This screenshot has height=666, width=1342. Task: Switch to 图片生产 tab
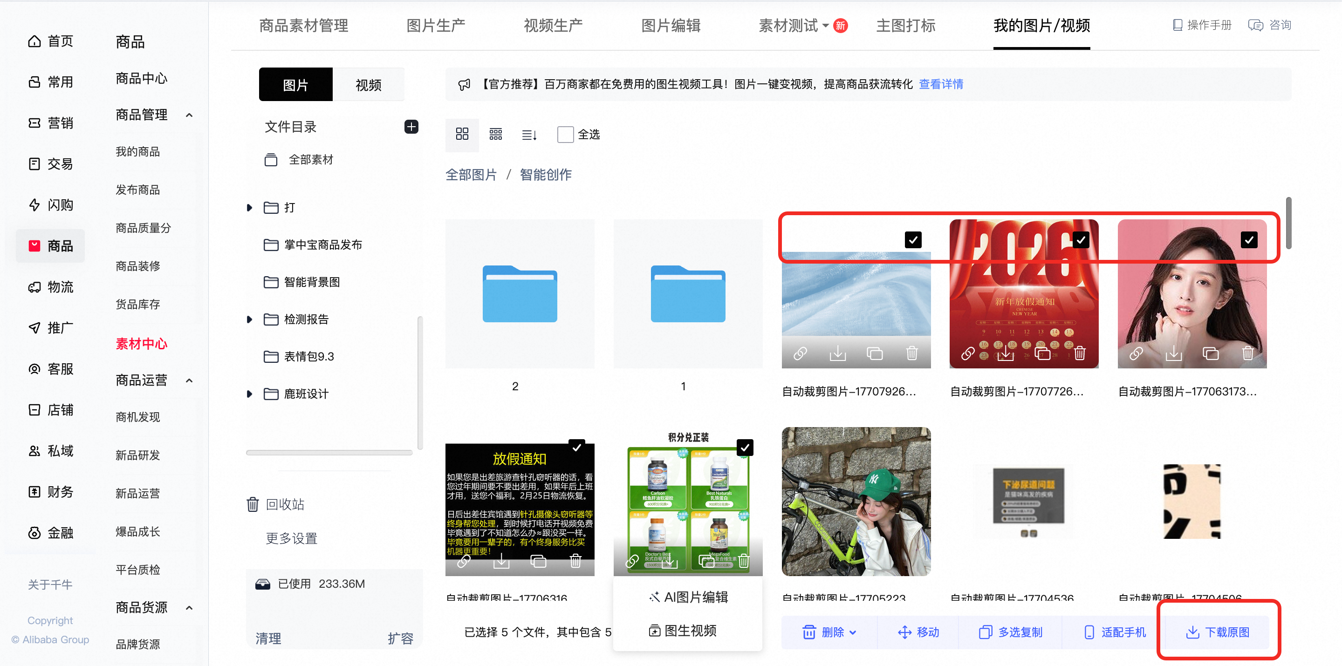[x=436, y=26]
